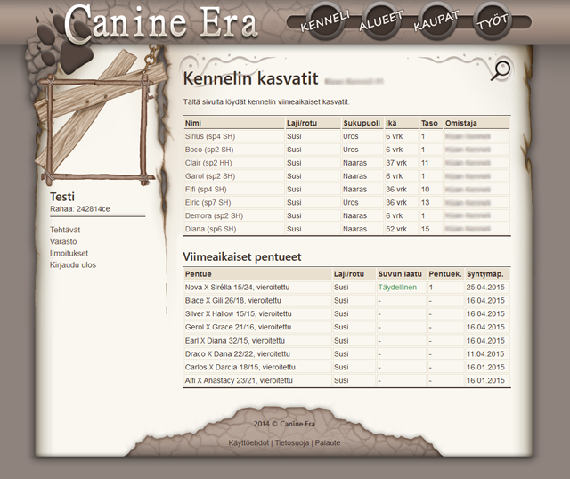Open Käyttöehdot footer link
The height and width of the screenshot is (479, 570).
click(x=248, y=442)
